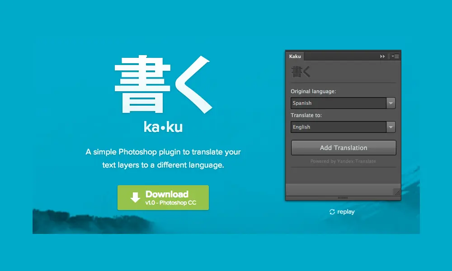
Task: Open the Translate to dropdown showing English
Action: (343, 127)
